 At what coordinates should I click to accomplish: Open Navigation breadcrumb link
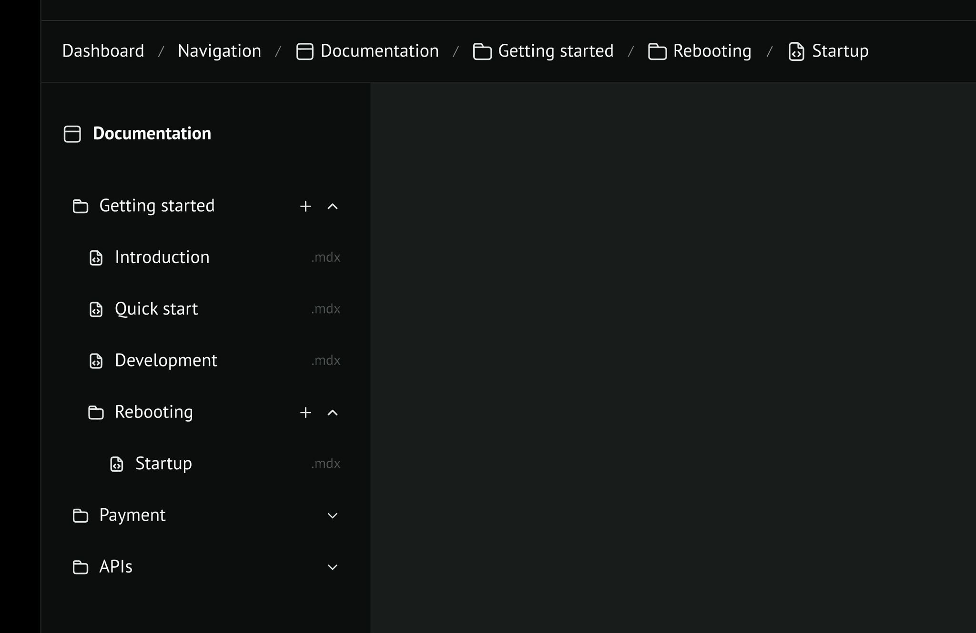click(219, 51)
